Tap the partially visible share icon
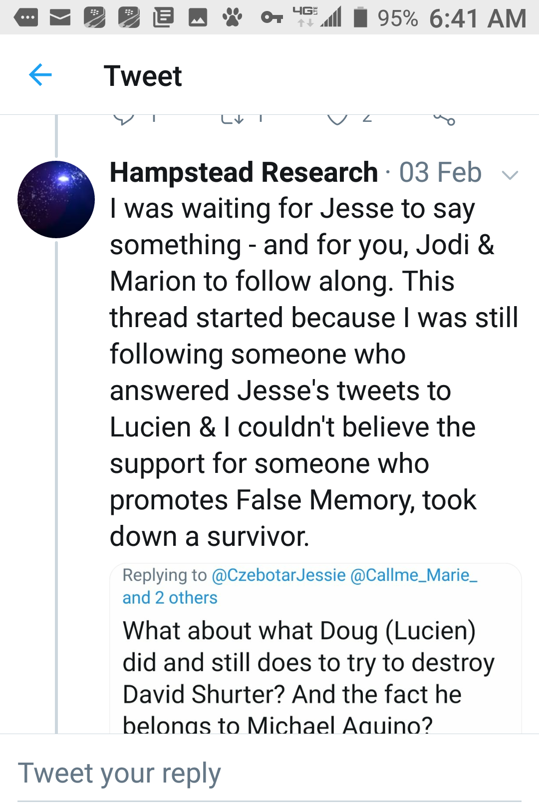This screenshot has width=539, height=809. [444, 119]
